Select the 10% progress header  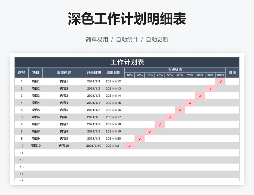click(x=130, y=75)
